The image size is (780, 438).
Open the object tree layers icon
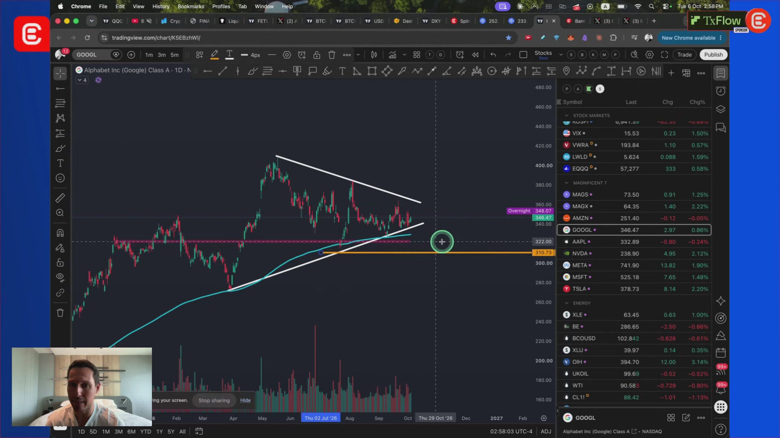721,109
